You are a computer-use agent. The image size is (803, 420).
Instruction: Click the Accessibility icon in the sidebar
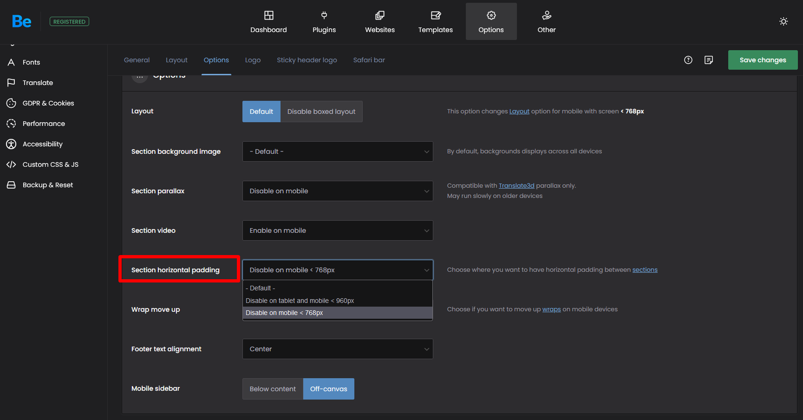click(x=11, y=144)
